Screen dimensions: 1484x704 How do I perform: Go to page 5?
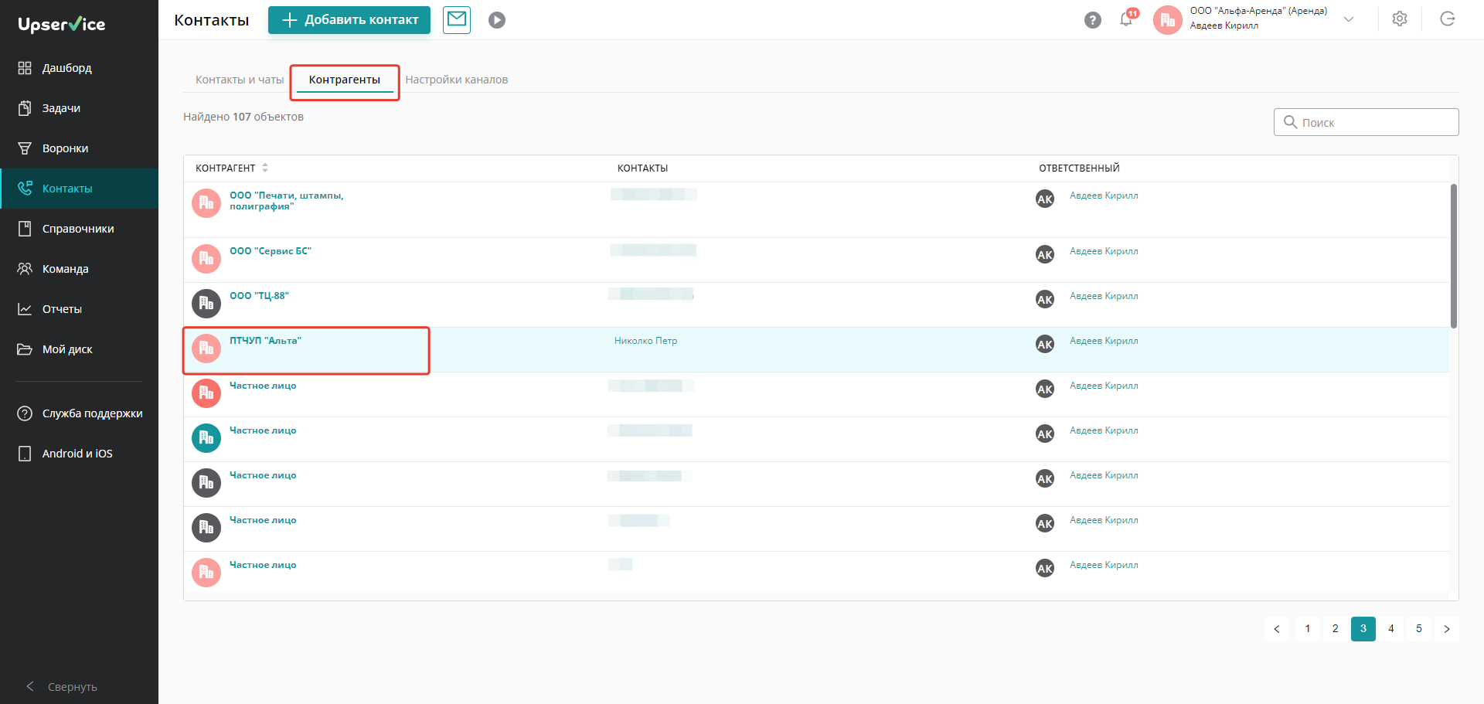point(1419,629)
